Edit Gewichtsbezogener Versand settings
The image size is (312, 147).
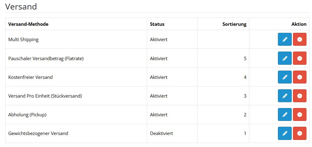[x=285, y=133]
